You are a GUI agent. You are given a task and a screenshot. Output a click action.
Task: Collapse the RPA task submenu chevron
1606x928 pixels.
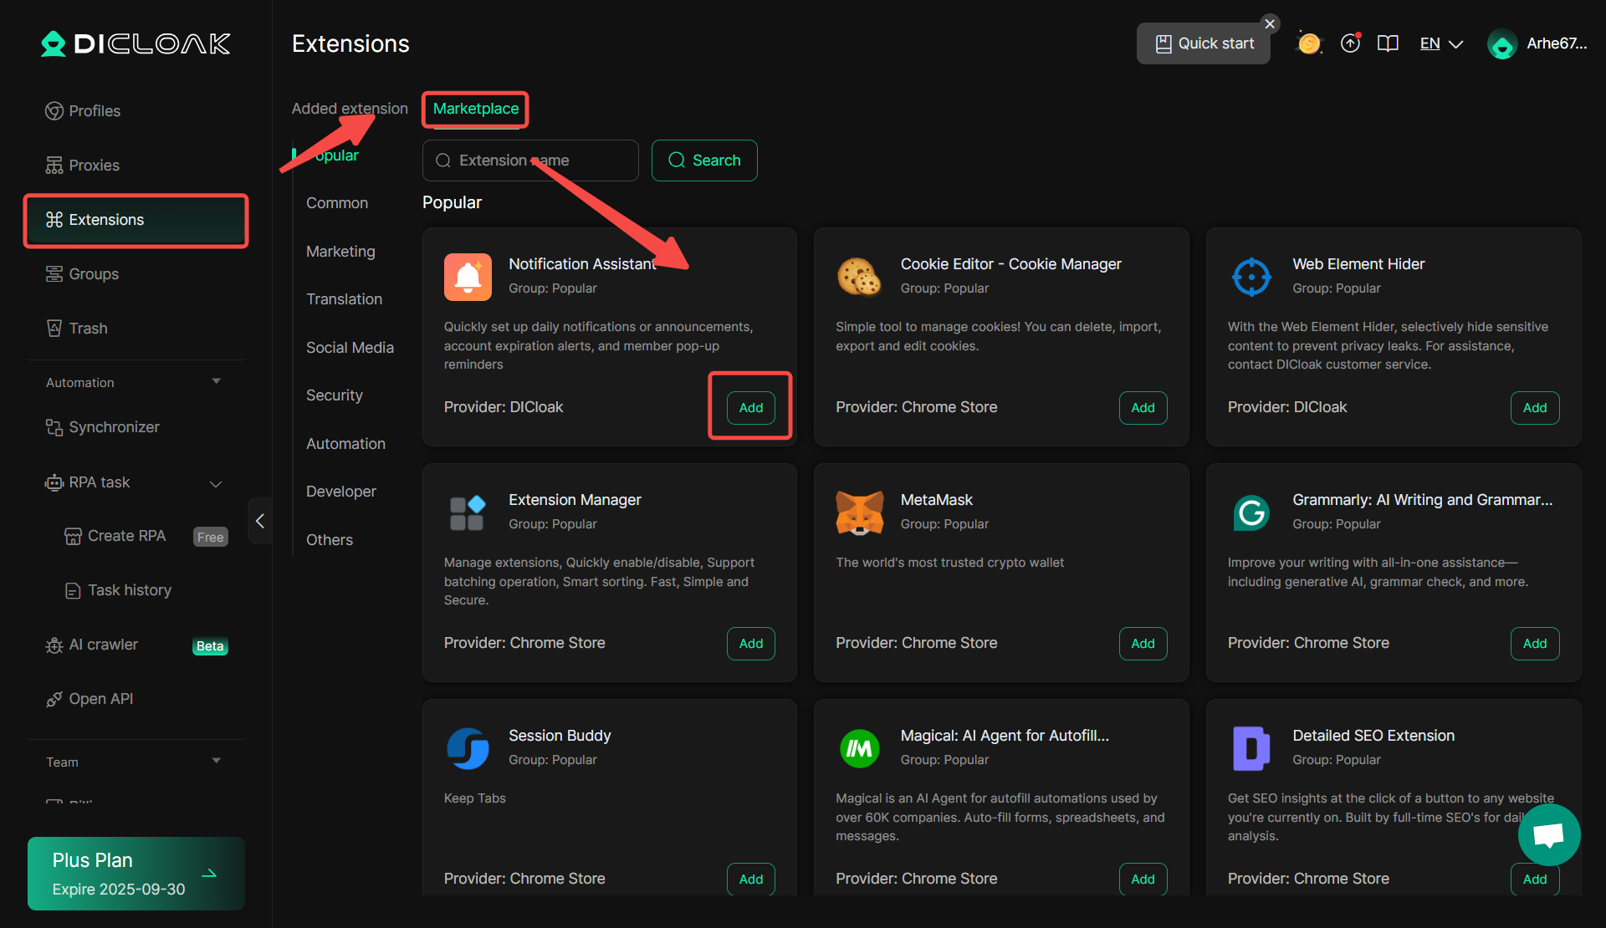216,483
